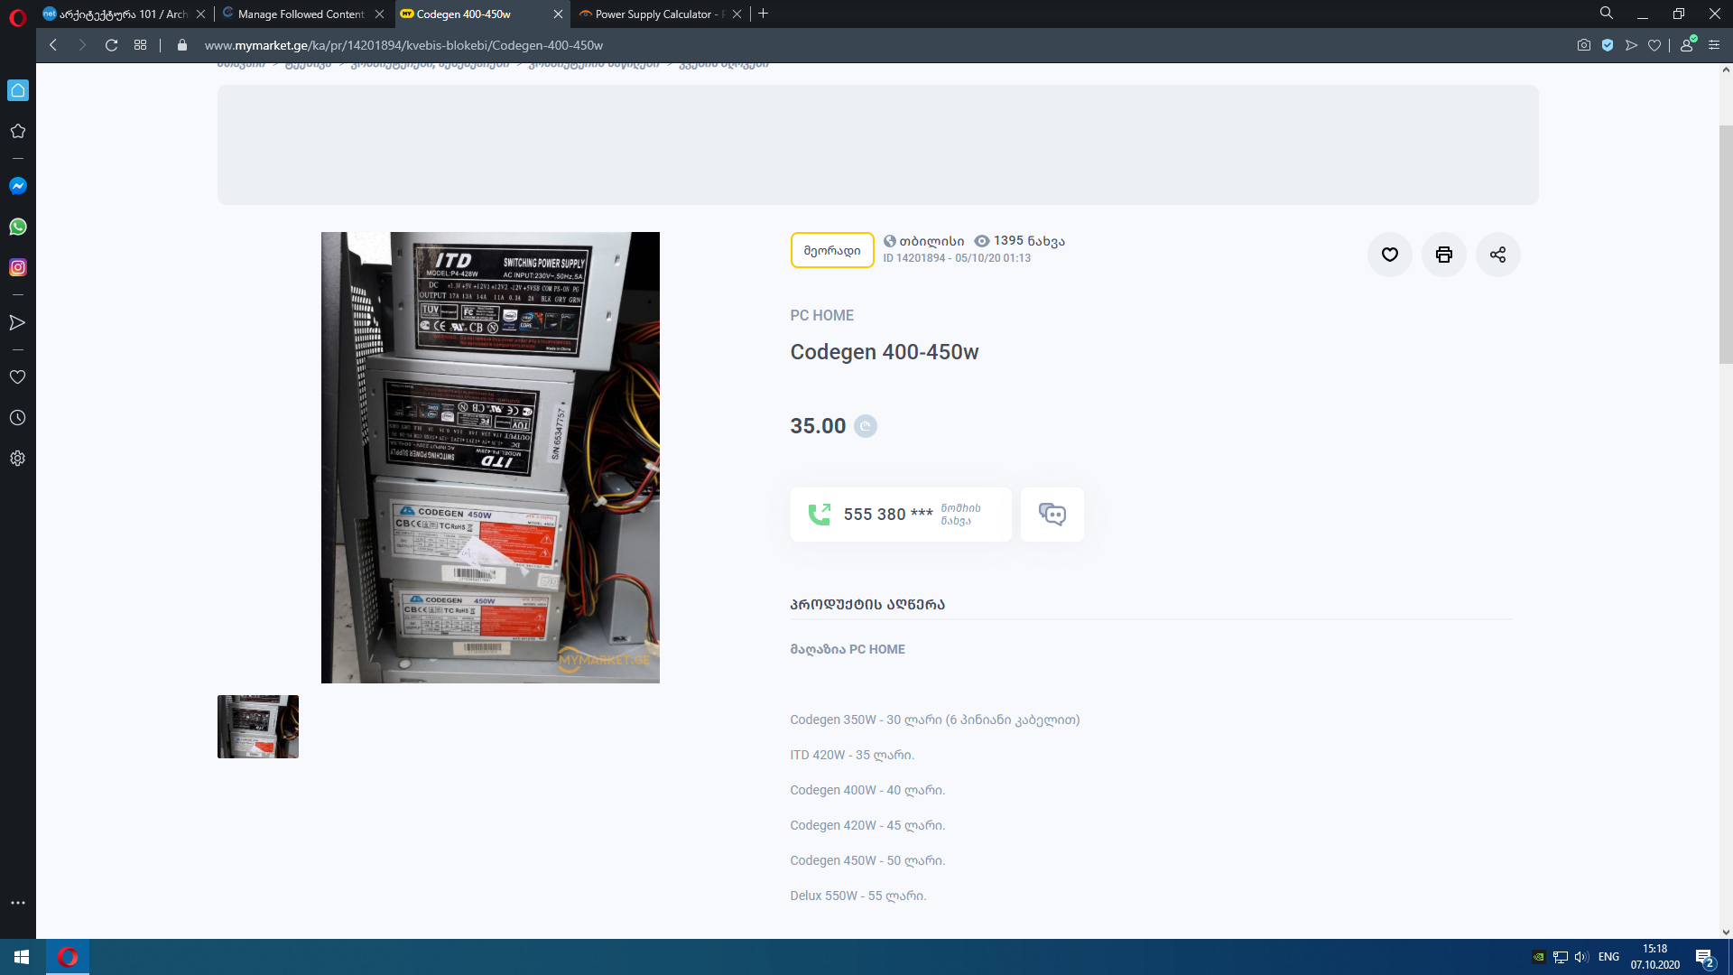This screenshot has width=1733, height=975.
Task: Open WhatsApp in Opera sidebar
Action: click(x=17, y=227)
